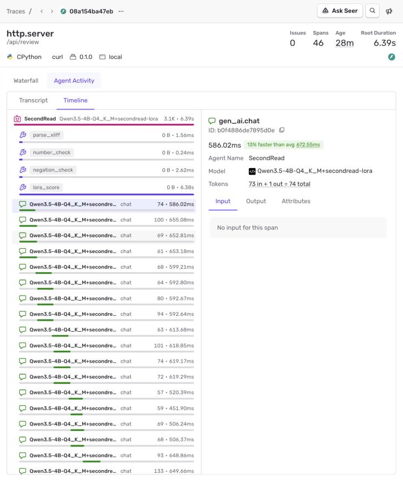Click the number_check wrench icon
This screenshot has width=403, height=480.
(23, 152)
